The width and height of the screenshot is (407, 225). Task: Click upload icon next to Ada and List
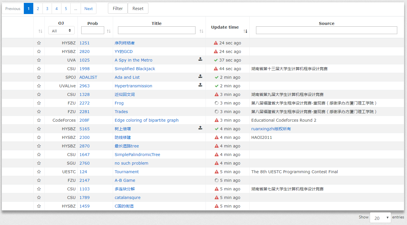click(x=200, y=76)
